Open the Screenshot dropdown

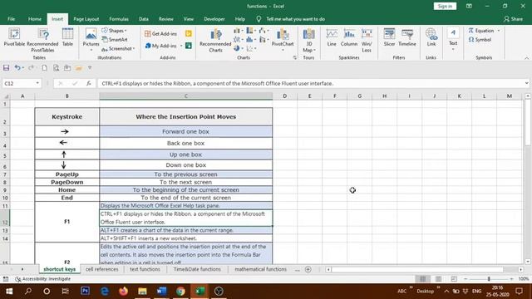pos(118,49)
